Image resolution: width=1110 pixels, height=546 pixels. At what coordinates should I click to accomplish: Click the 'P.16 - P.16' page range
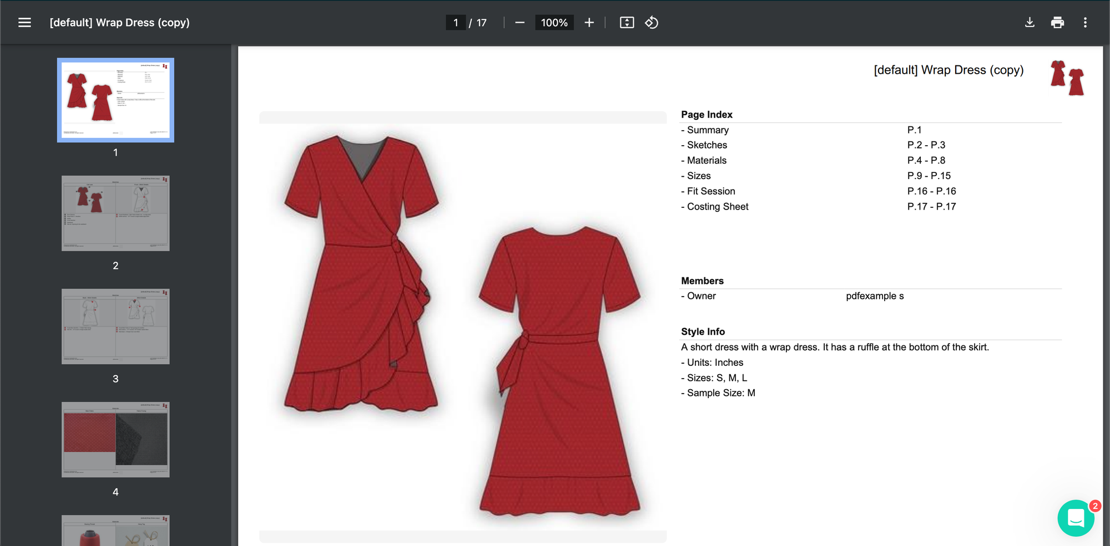click(x=932, y=191)
